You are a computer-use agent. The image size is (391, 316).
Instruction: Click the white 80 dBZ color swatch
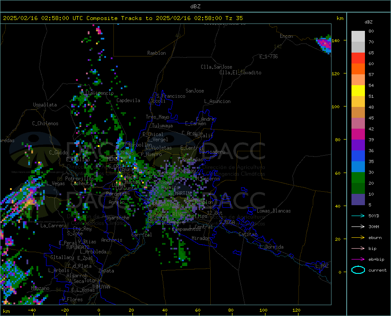(x=358, y=37)
